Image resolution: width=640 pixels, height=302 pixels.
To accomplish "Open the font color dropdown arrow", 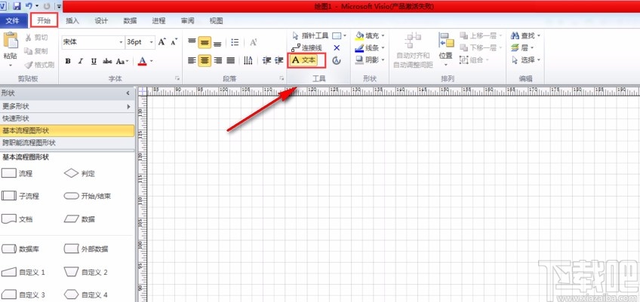I will (152, 62).
